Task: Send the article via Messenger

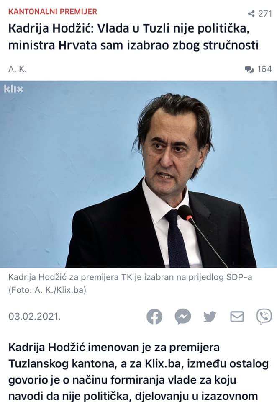Action: 183,317
